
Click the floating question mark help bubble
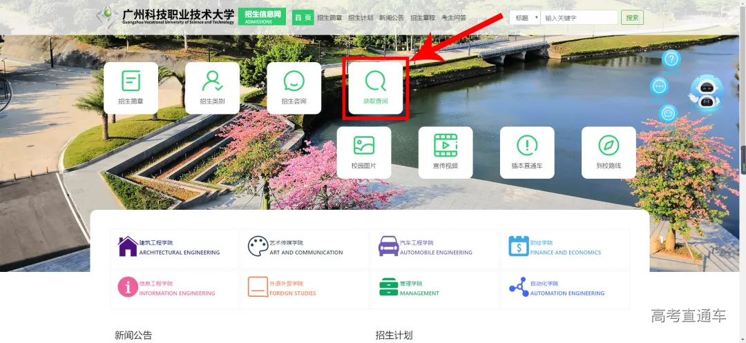671,59
